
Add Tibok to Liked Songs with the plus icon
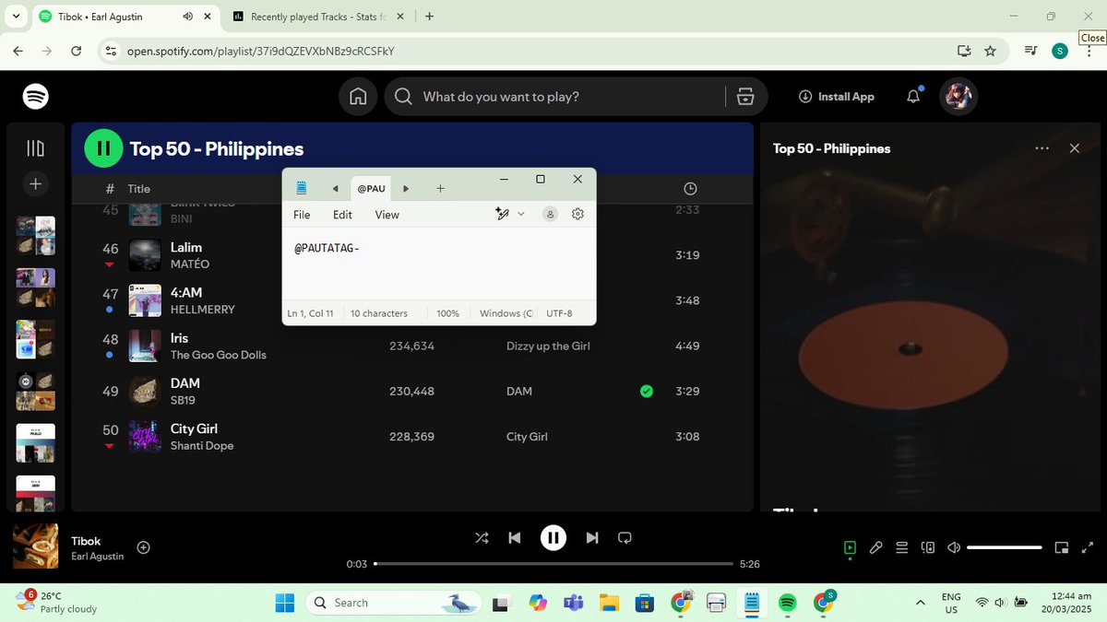pos(143,547)
